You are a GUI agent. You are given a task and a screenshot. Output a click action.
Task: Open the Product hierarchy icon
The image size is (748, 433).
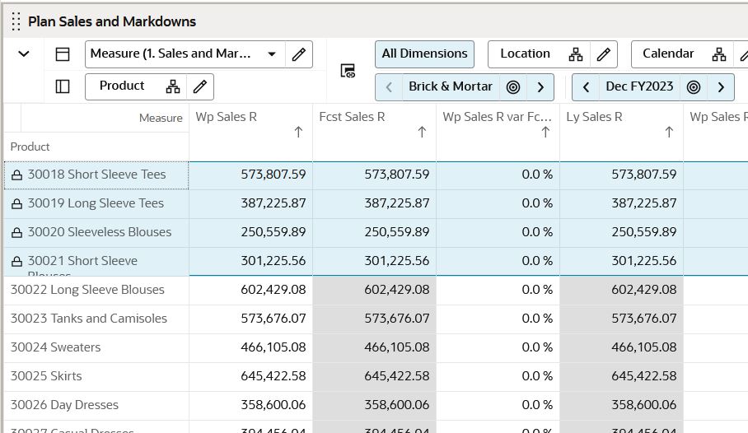pos(173,86)
